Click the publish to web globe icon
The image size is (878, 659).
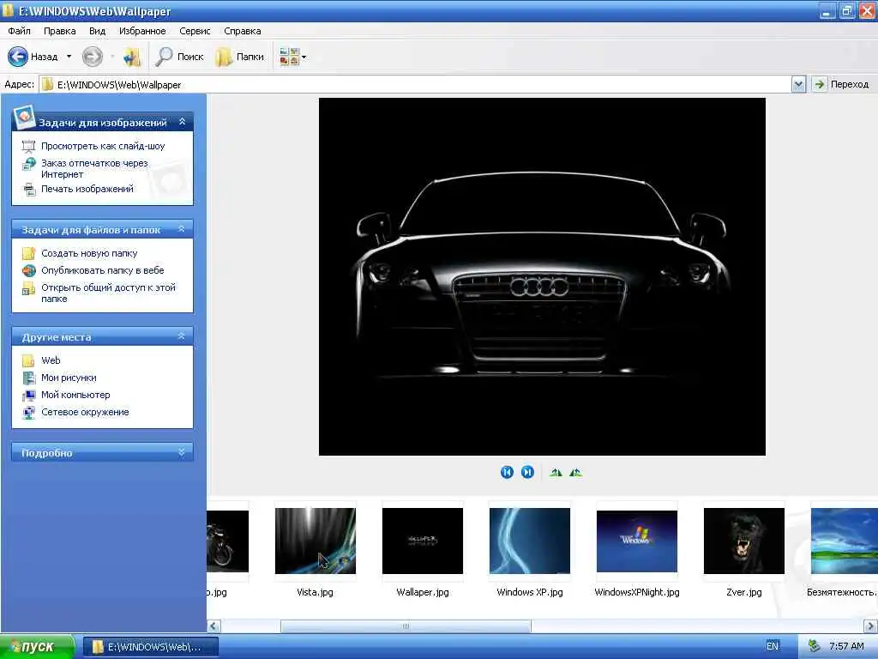28,270
